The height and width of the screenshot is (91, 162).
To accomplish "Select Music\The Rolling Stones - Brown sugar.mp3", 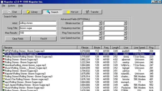I will click(x=79, y=79).
